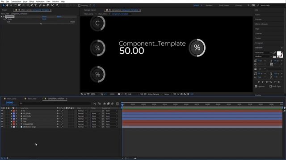Switch to the Main_Comp timeline tab
The height and width of the screenshot is (160, 286).
tap(12, 99)
